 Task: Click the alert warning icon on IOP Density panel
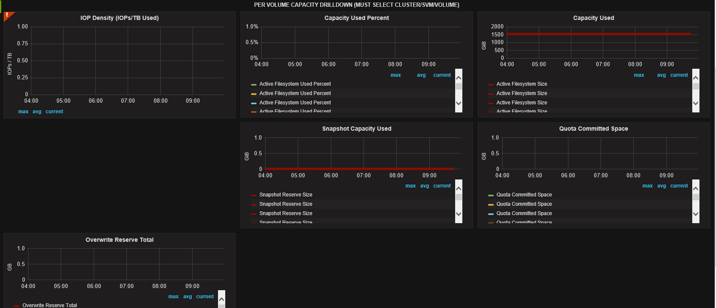[x=7, y=15]
